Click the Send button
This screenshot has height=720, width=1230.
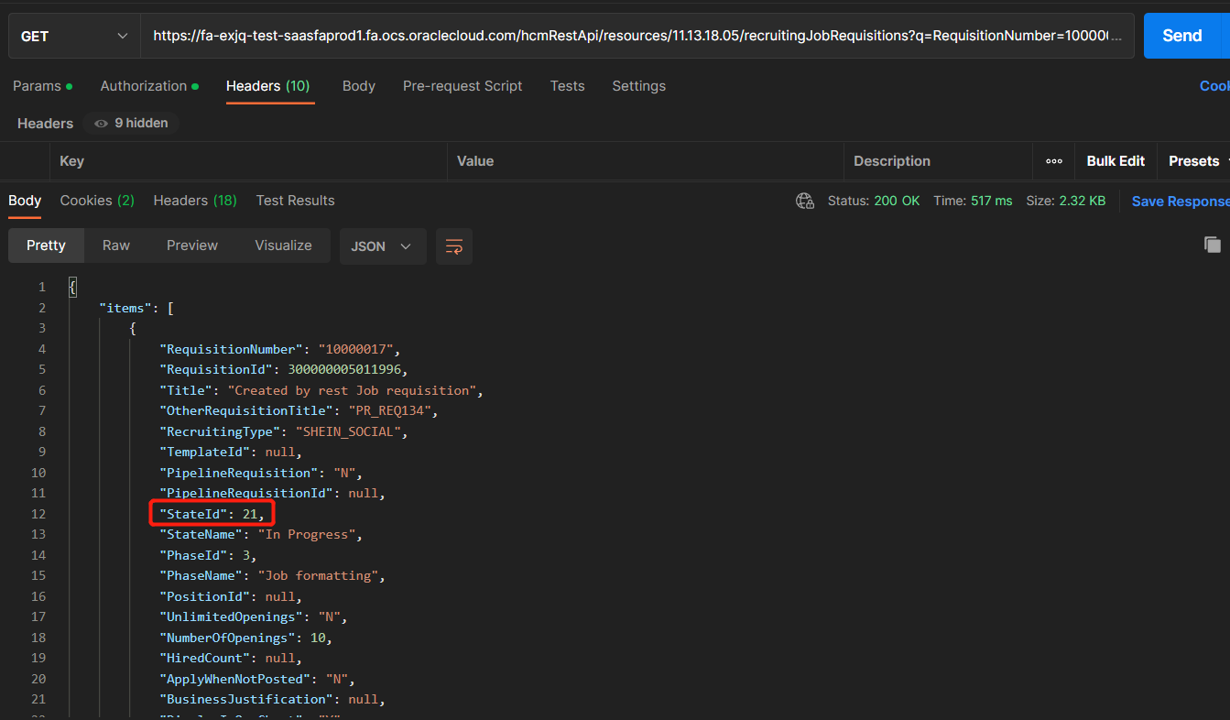coord(1182,36)
